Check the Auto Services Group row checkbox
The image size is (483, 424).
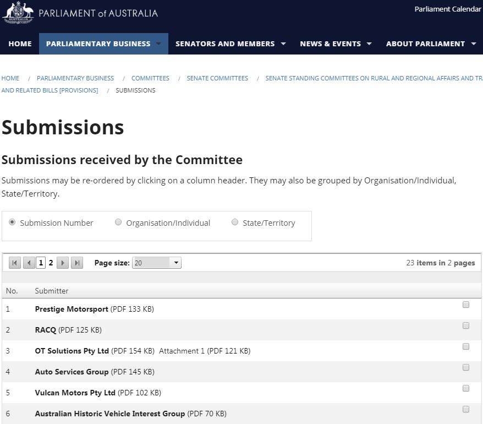(x=466, y=367)
